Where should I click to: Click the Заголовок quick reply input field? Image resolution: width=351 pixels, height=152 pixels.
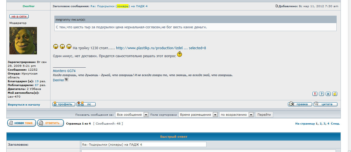click(x=143, y=145)
